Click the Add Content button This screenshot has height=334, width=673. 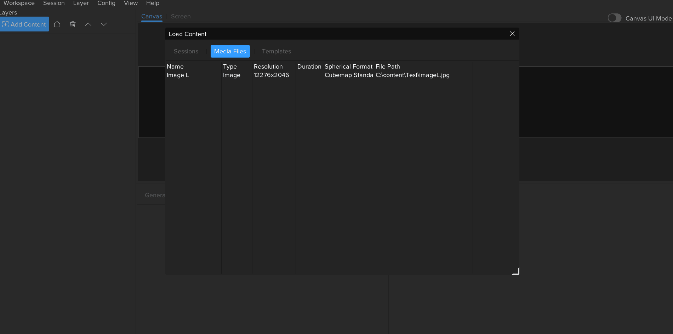24,24
